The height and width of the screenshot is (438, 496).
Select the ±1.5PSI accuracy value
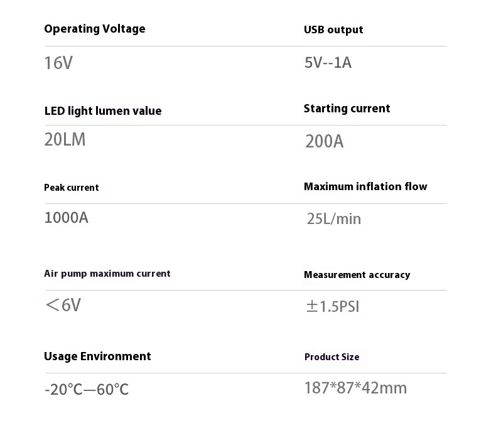[332, 307]
